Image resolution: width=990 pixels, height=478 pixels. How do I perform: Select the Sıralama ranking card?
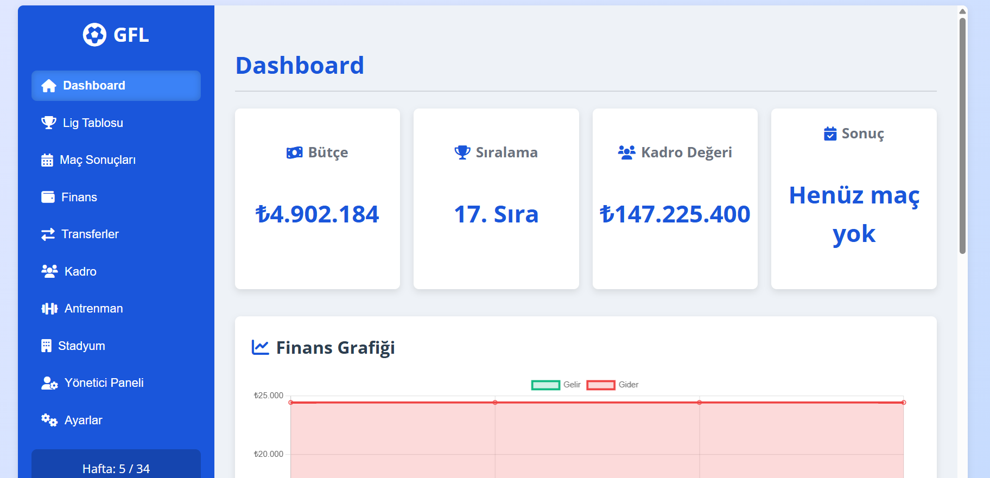coord(496,199)
